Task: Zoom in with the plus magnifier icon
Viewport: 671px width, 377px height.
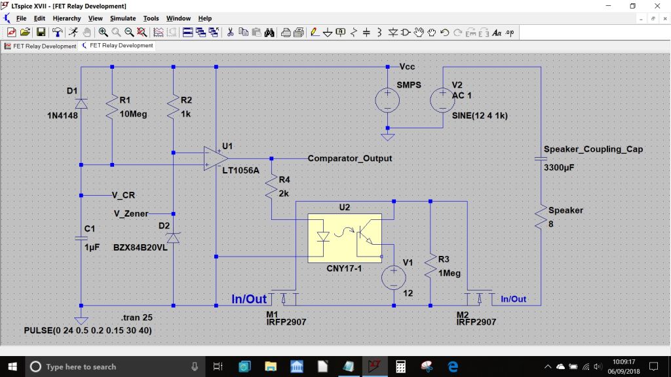Action: [x=103, y=33]
